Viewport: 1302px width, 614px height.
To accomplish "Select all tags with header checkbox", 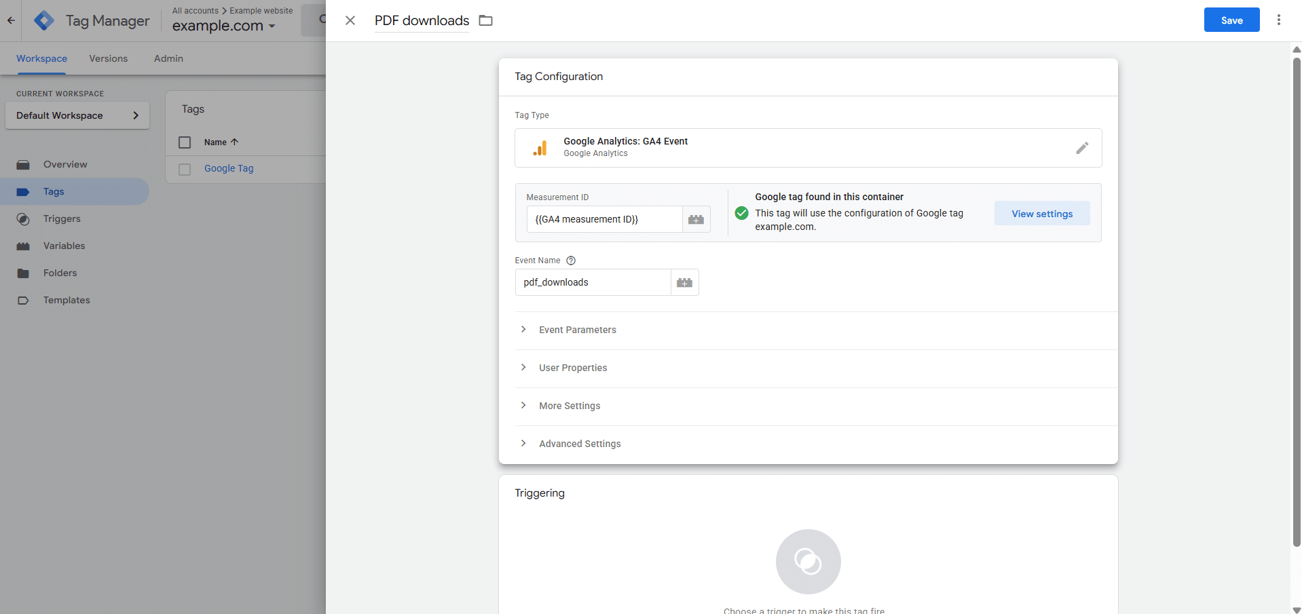I will coord(184,142).
